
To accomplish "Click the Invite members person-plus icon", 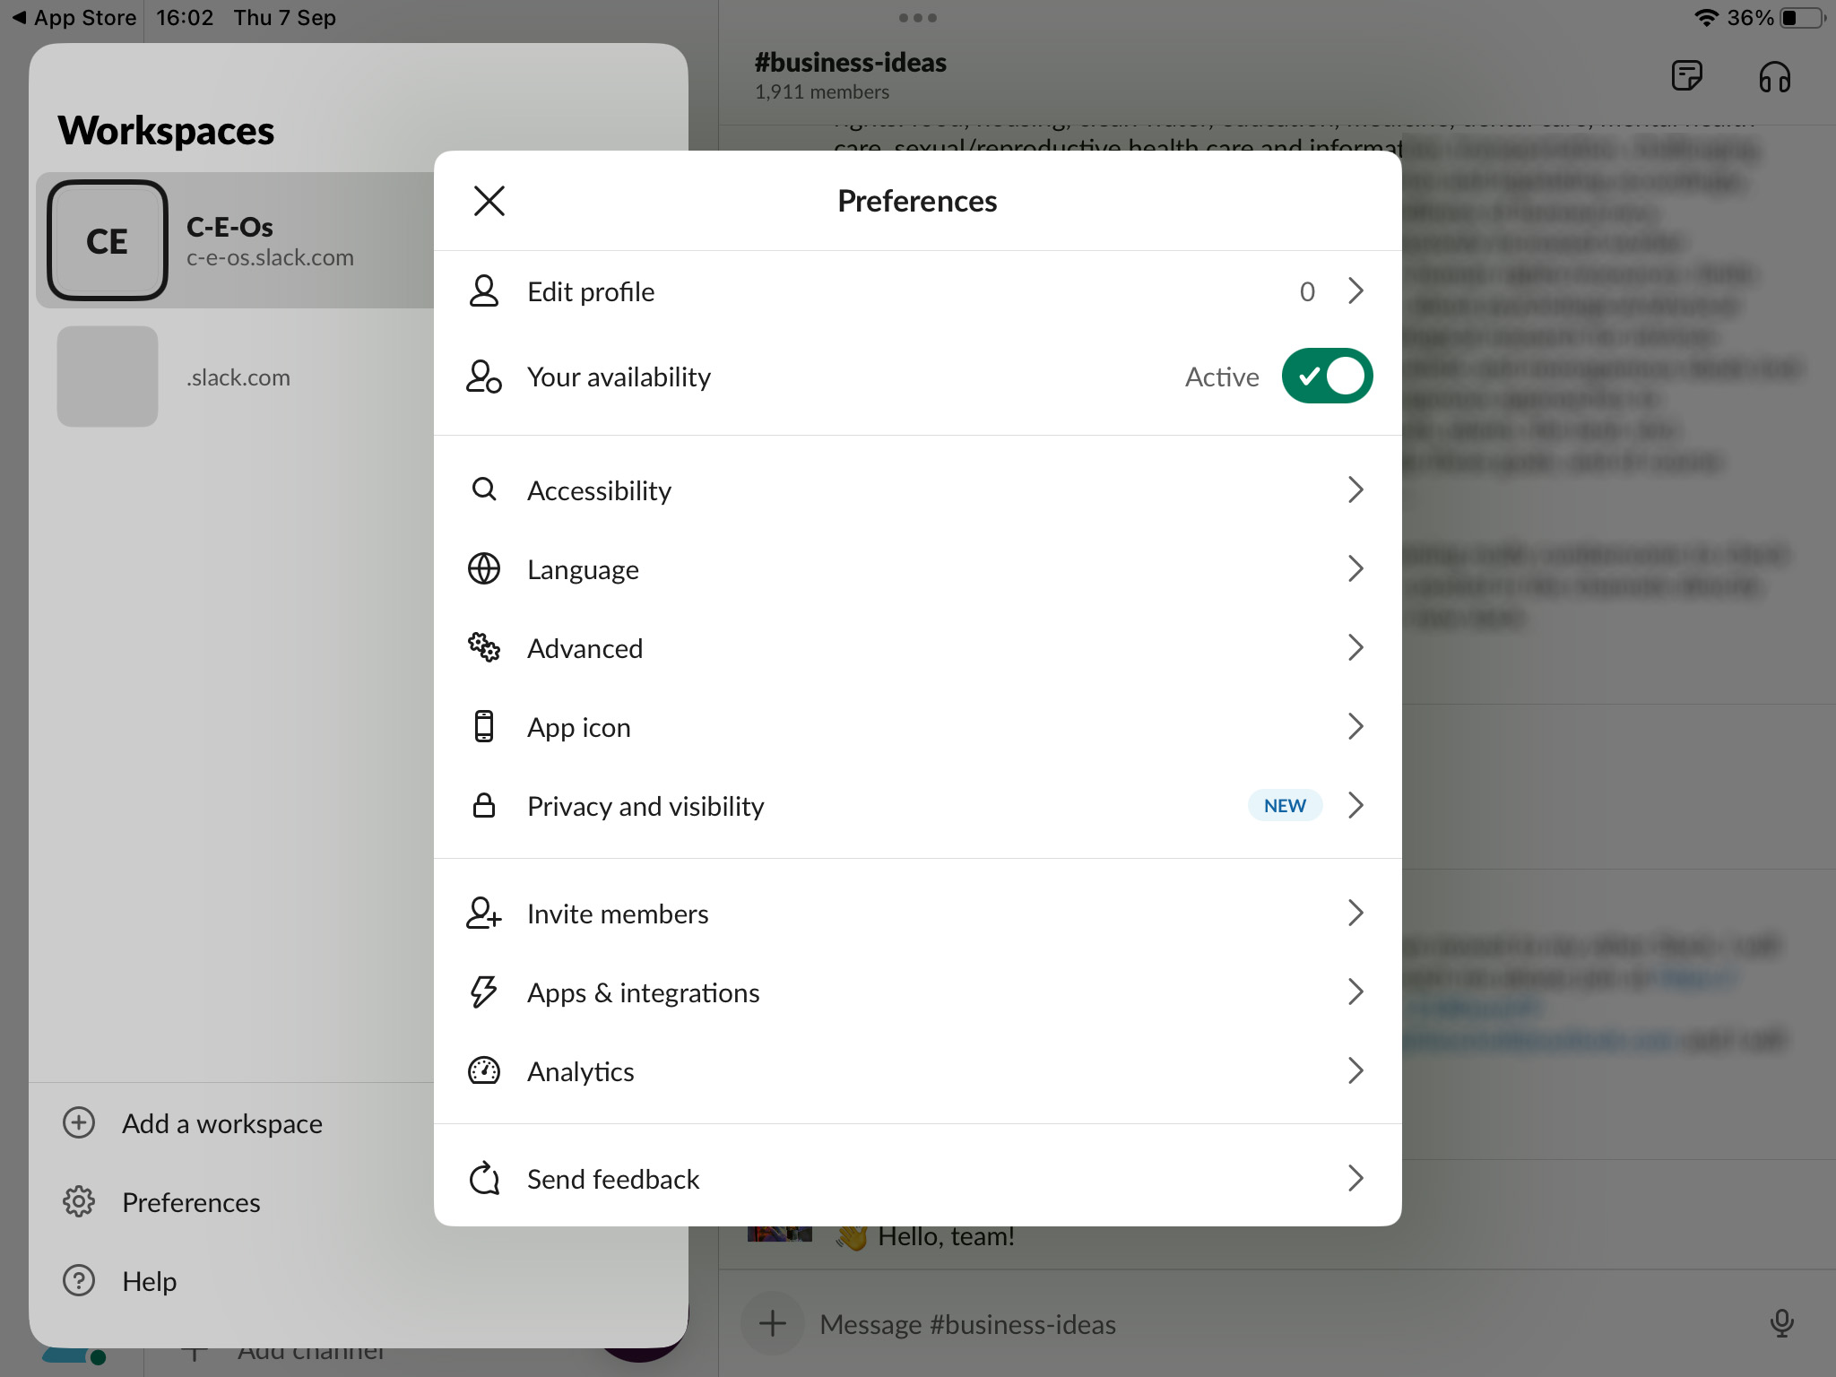I will tap(483, 913).
